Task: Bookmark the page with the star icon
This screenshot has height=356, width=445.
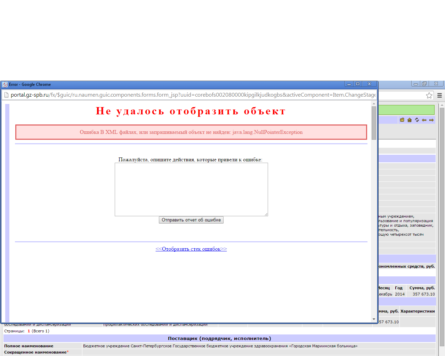Action: pos(429,95)
